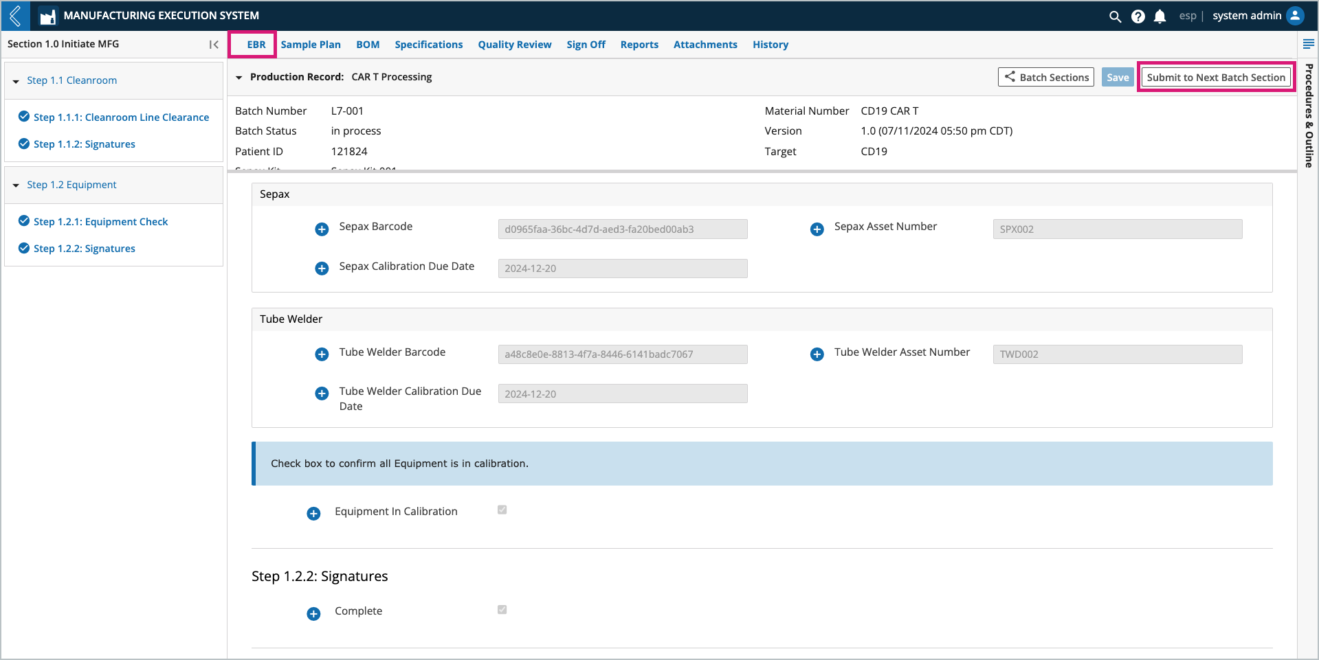The width and height of the screenshot is (1319, 660).
Task: Open the Sign Off tab
Action: tap(586, 45)
